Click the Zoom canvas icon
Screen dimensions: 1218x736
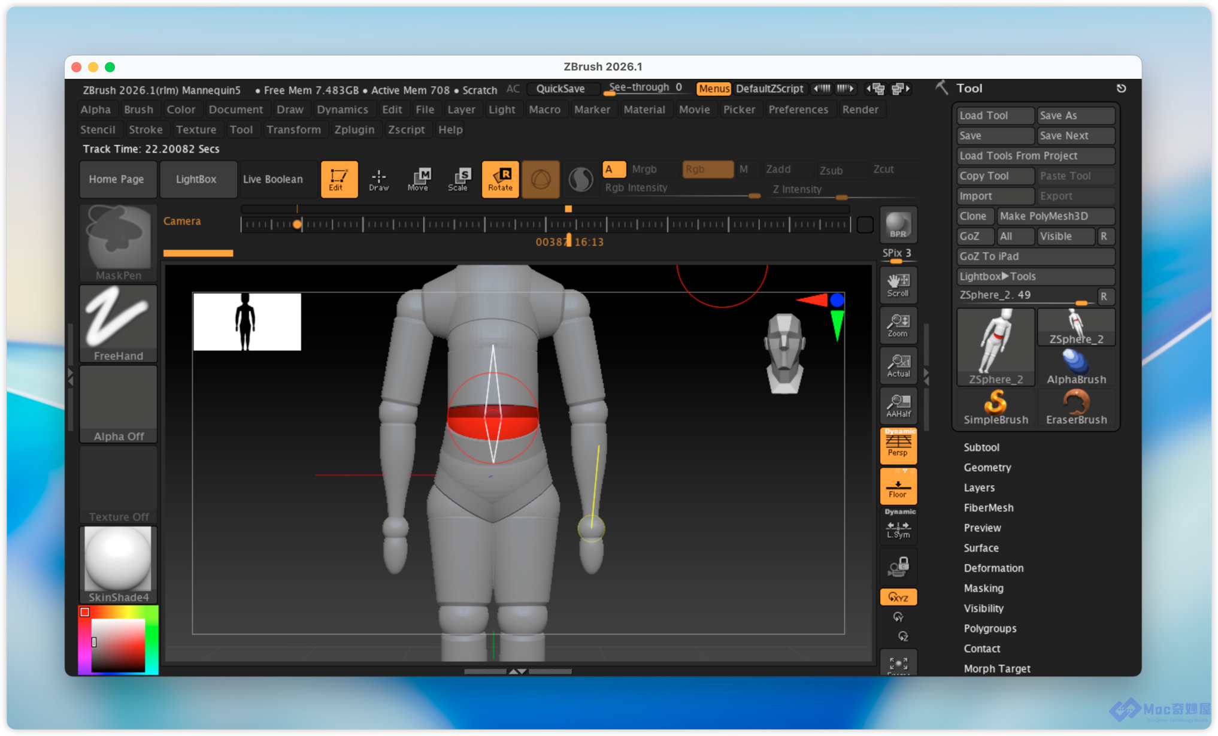(898, 325)
